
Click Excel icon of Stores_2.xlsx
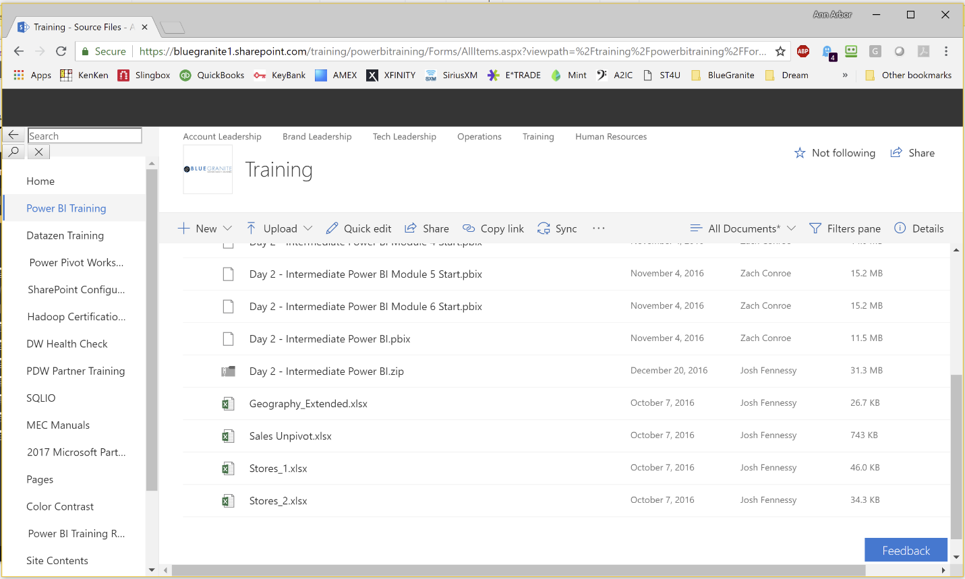pyautogui.click(x=229, y=501)
